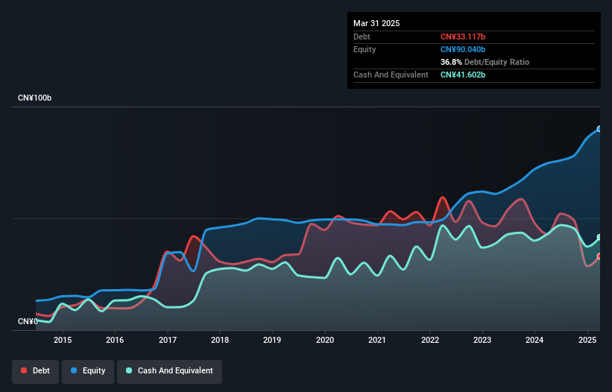Click the Mar 31 2025 tooltip date
This screenshot has height=392, width=612.
(x=376, y=23)
